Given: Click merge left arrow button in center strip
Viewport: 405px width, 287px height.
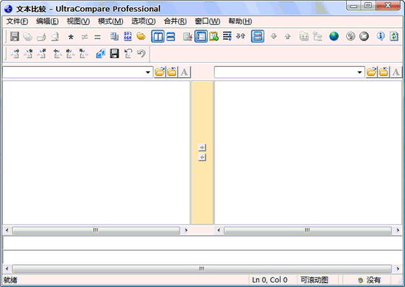Looking at the screenshot, I should click(x=202, y=157).
